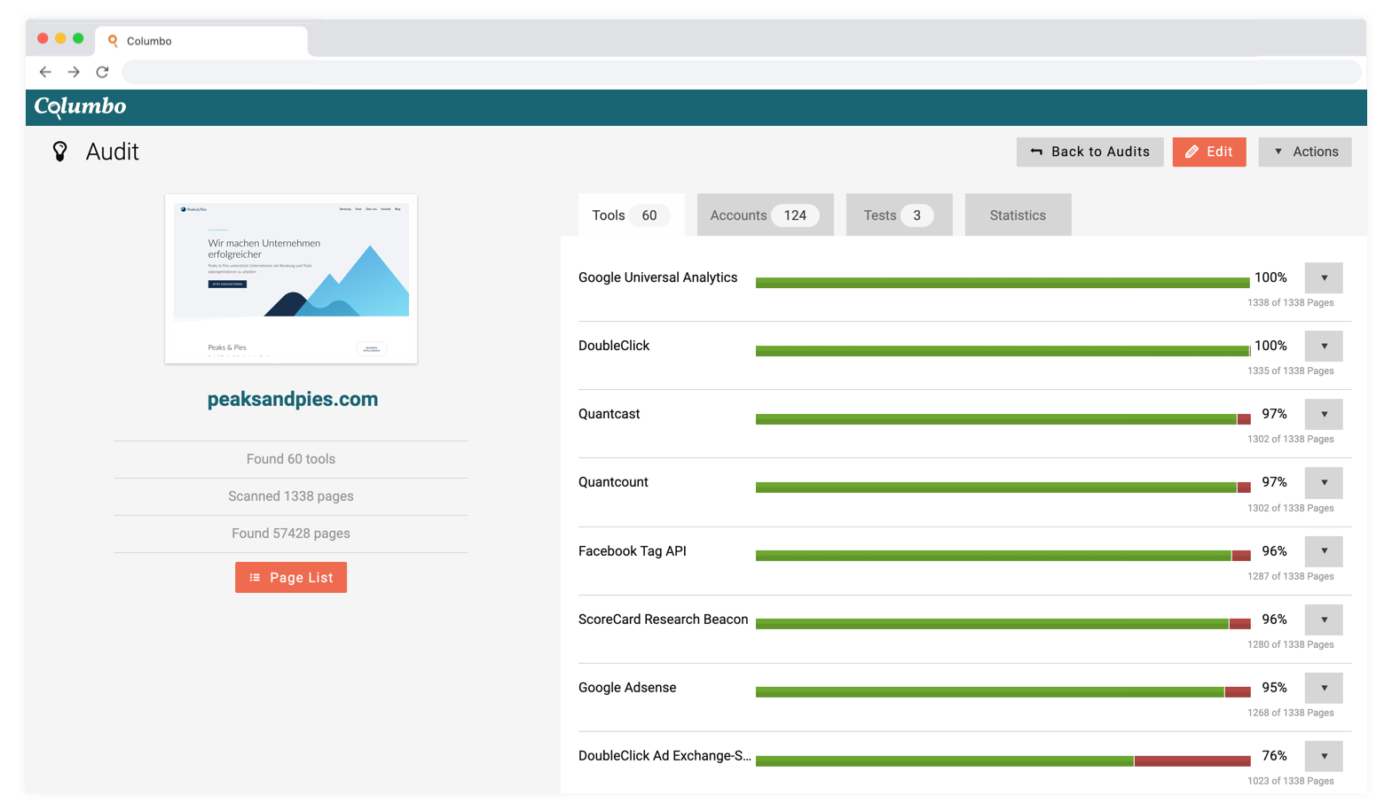This screenshot has height=811, width=1392.
Task: Expand the ScoreCard Research Beacon row
Action: coord(1324,619)
